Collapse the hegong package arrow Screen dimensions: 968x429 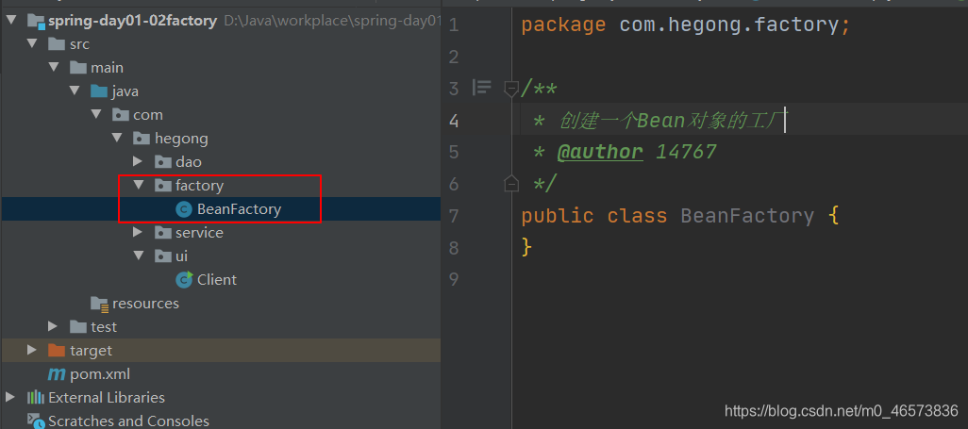coord(117,139)
